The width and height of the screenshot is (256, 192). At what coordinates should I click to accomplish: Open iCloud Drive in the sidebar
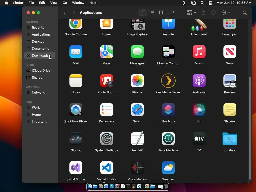pos(40,70)
